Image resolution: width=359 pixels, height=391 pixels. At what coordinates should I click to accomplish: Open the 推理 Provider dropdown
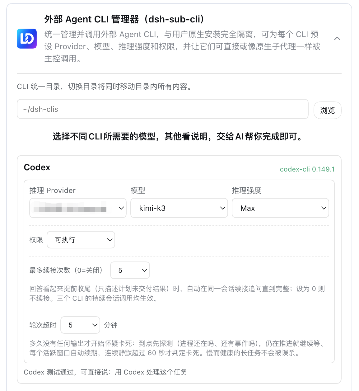click(x=78, y=208)
